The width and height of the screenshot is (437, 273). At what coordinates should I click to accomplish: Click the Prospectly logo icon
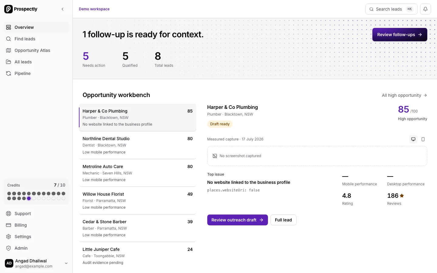click(x=8, y=9)
